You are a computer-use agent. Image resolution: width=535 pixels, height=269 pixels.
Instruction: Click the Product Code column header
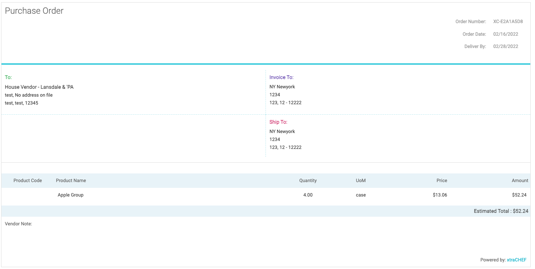click(28, 181)
